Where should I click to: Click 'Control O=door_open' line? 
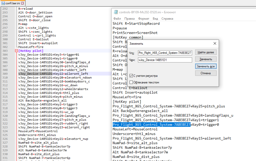[35, 16]
